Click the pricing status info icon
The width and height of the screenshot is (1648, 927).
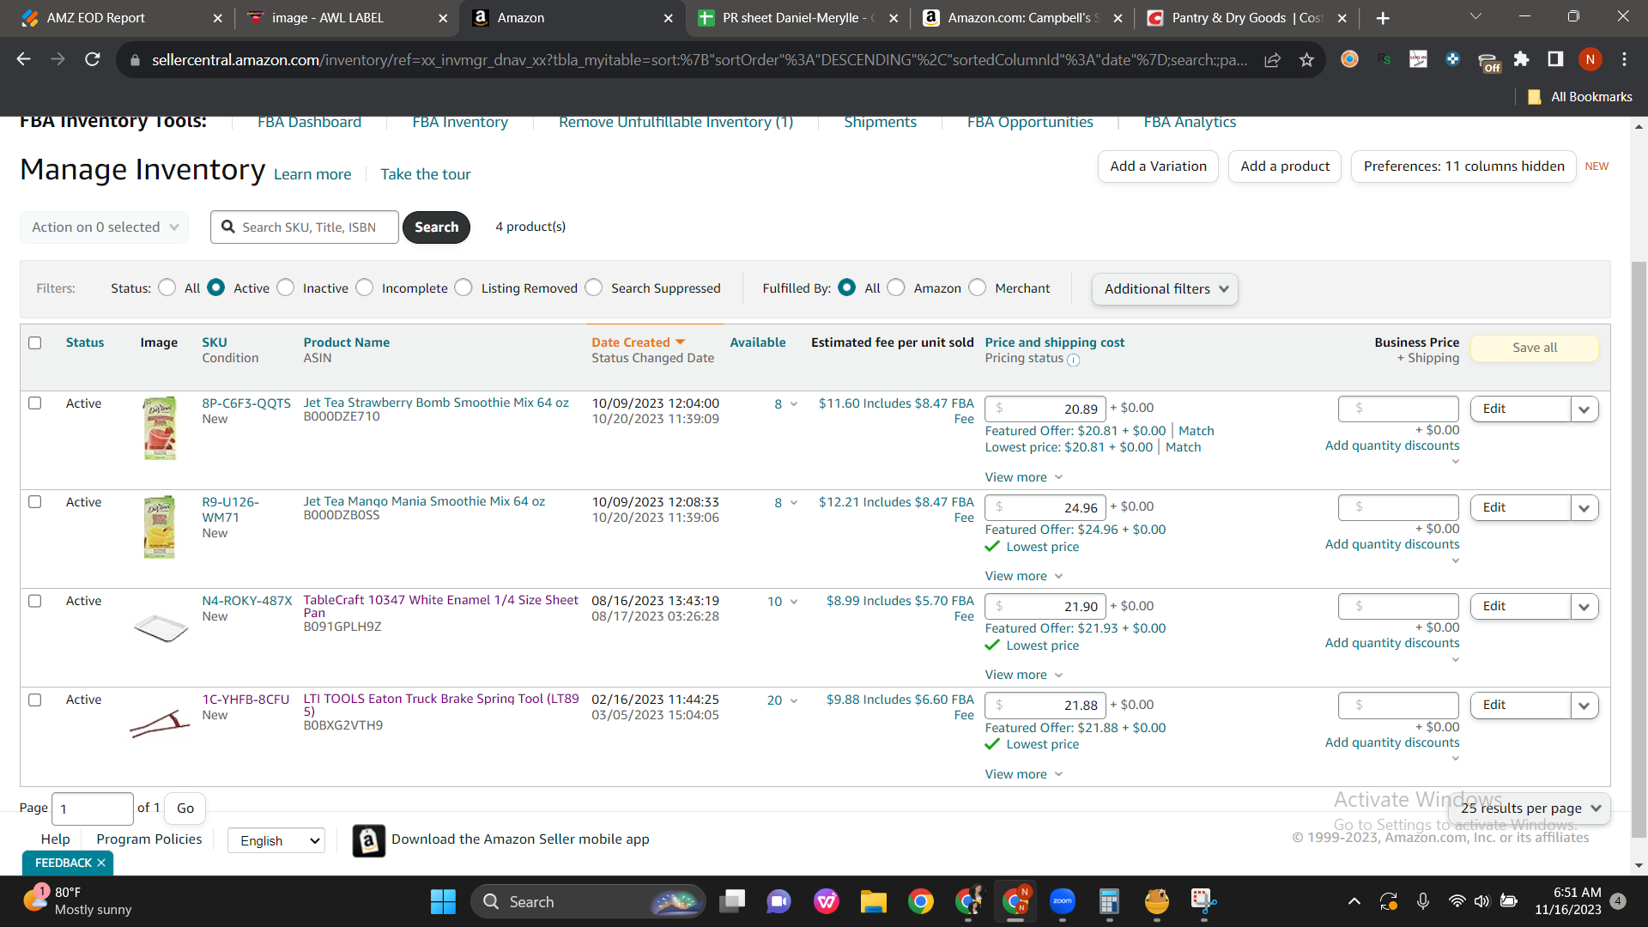click(x=1073, y=360)
